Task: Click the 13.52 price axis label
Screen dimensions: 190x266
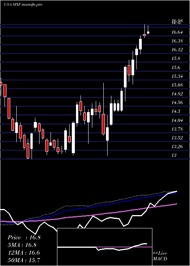Action: pos(177,138)
